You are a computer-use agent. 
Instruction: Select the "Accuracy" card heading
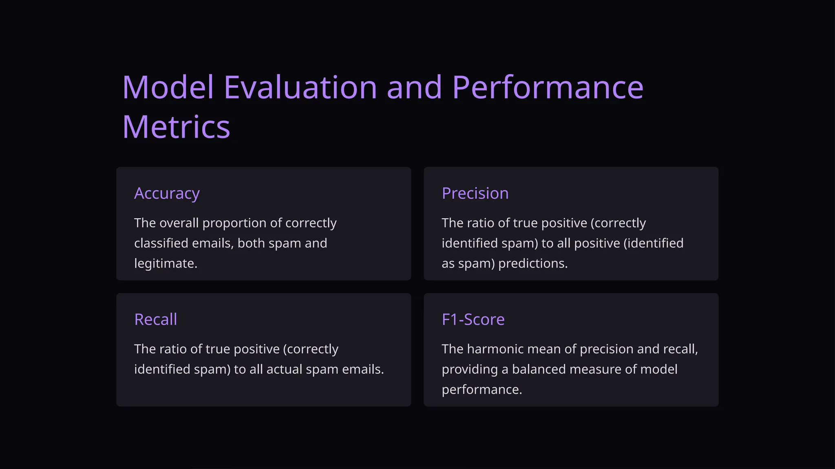click(167, 193)
